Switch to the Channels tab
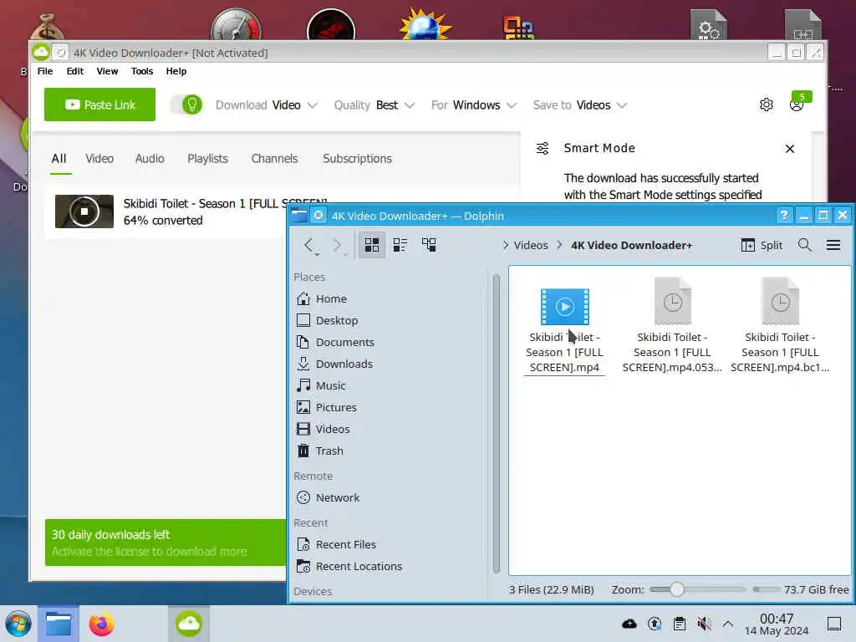This screenshot has height=642, width=856. point(274,159)
